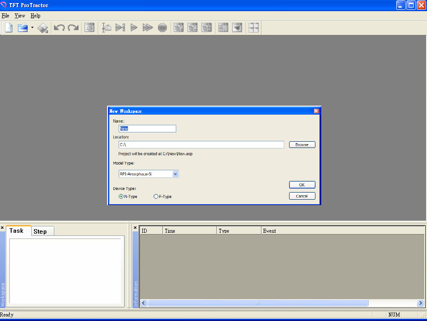Open the File menu
This screenshot has width=427, height=321.
[x=5, y=16]
